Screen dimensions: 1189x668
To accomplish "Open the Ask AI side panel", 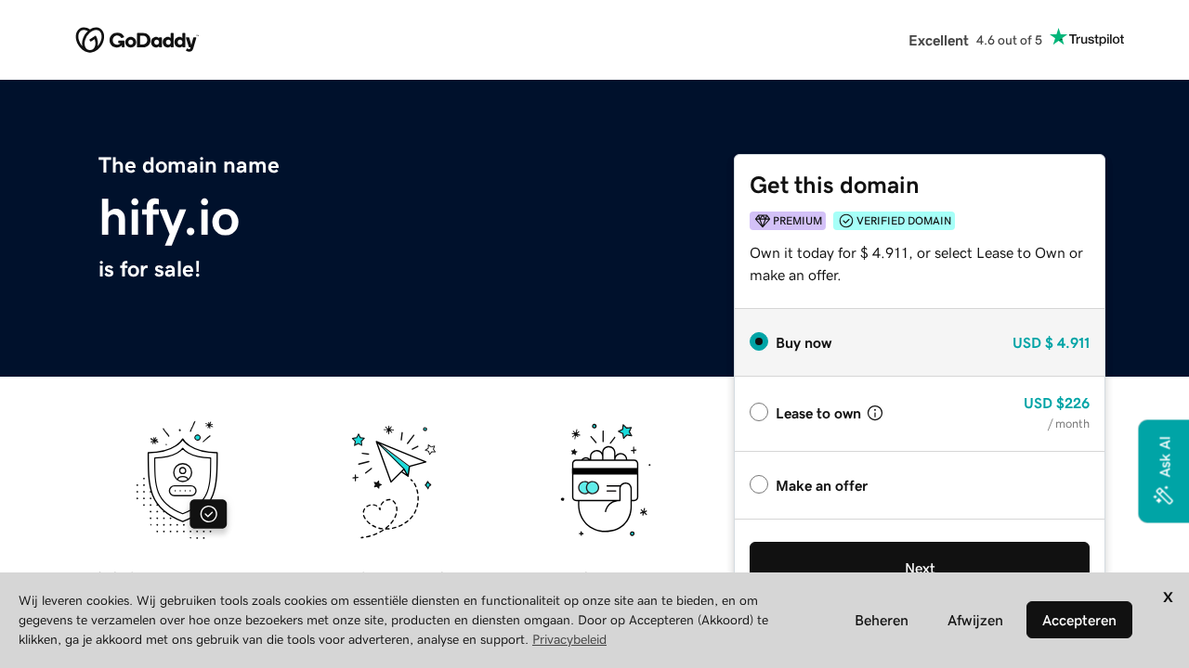I will pos(1163,459).
